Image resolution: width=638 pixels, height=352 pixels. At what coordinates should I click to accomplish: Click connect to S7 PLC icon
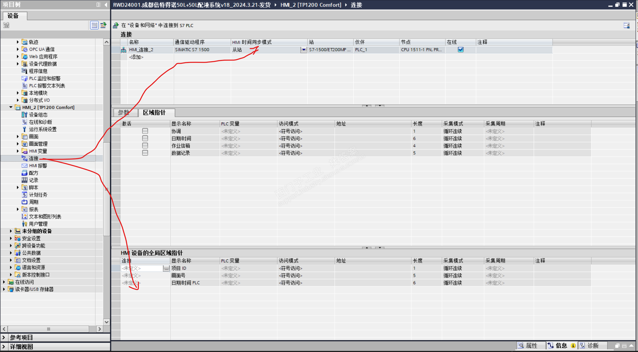[x=116, y=25]
